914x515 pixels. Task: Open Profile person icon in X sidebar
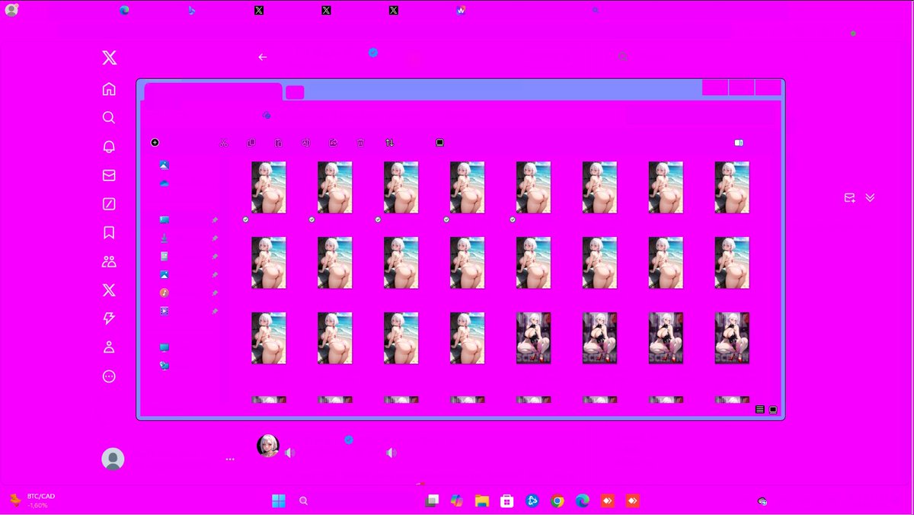point(109,347)
